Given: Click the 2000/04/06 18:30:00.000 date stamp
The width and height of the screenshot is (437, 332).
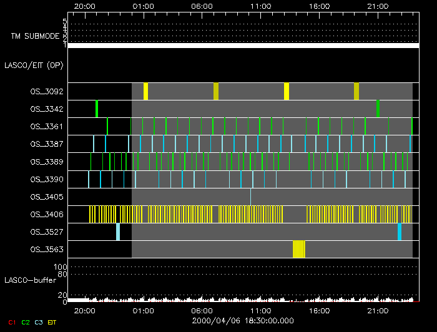Looking at the screenshot, I should pos(242,320).
